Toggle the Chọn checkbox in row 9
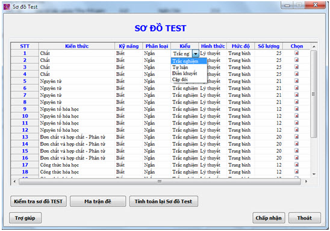Image resolution: width=330 pixels, height=231 pixels. click(x=296, y=109)
